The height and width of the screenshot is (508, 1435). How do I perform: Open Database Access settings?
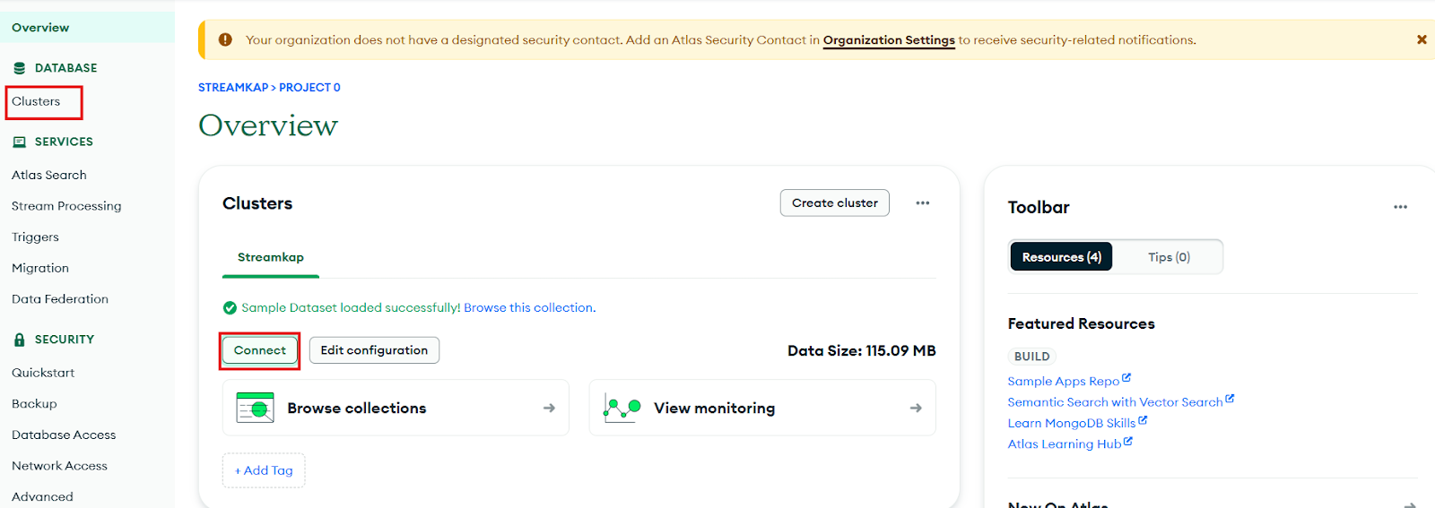64,435
